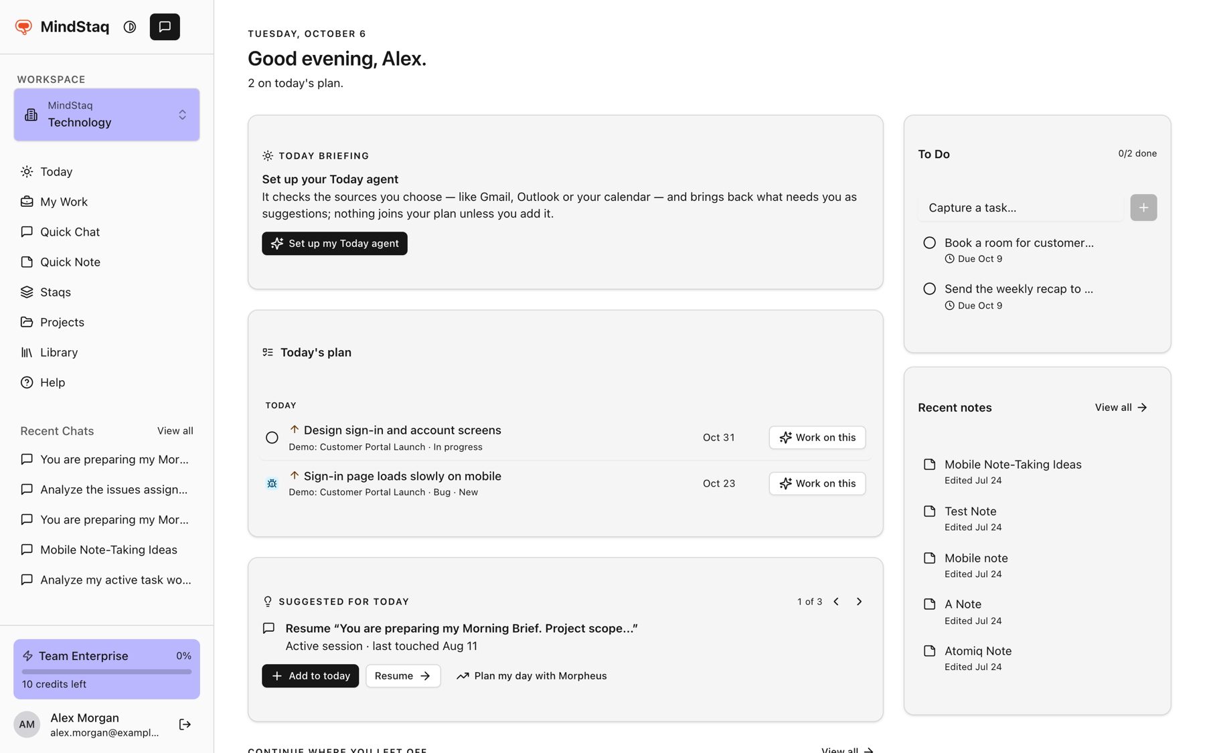Open Library in the sidebar
Screen dimensions: 1205x753
pos(106,353)
